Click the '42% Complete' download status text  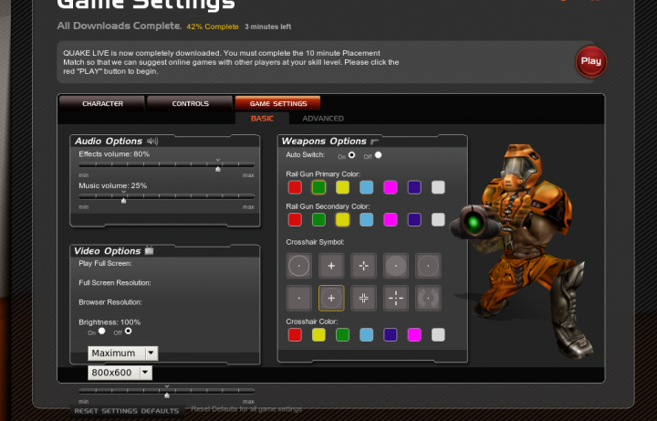click(213, 26)
